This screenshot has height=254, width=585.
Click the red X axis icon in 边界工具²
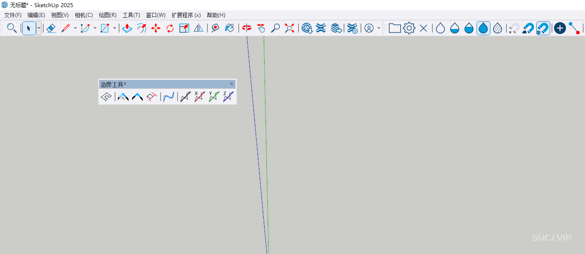pyautogui.click(x=200, y=97)
